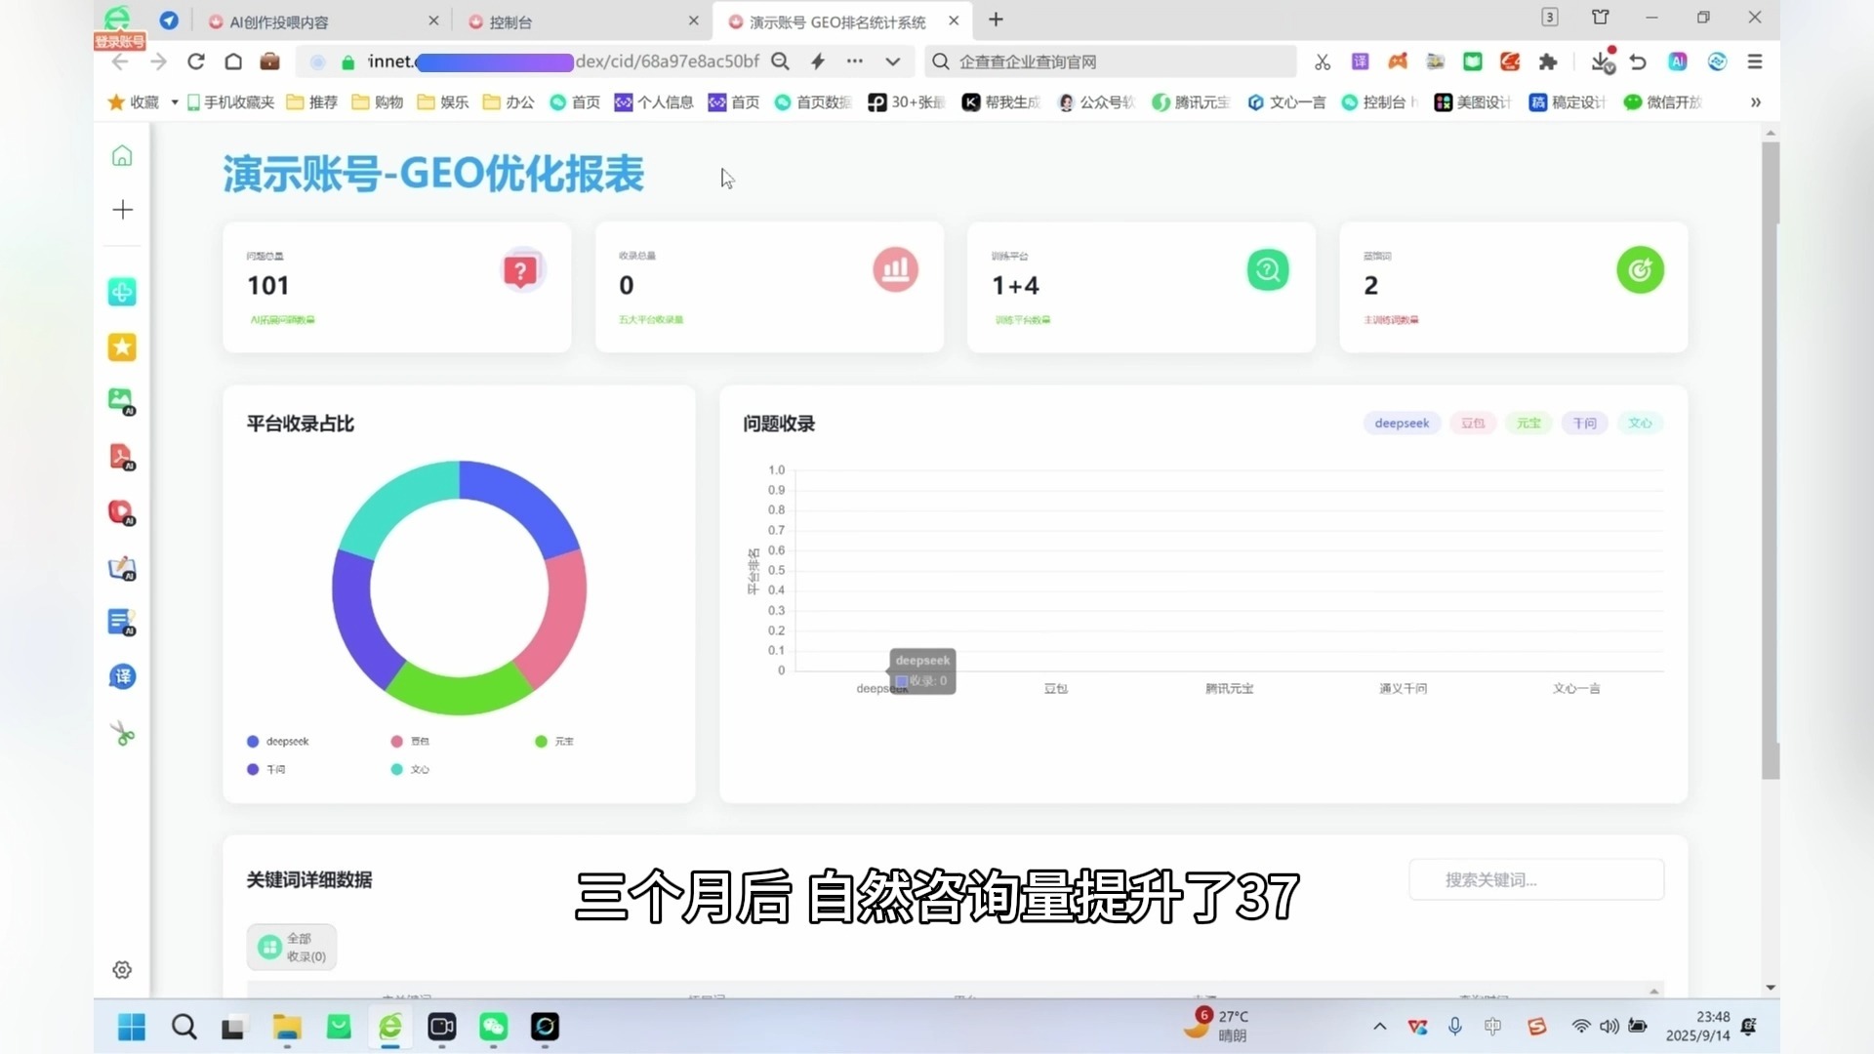Select the 演示账号 GEO排名统计系统 tab
Screen dimensions: 1874x1054
(843, 21)
